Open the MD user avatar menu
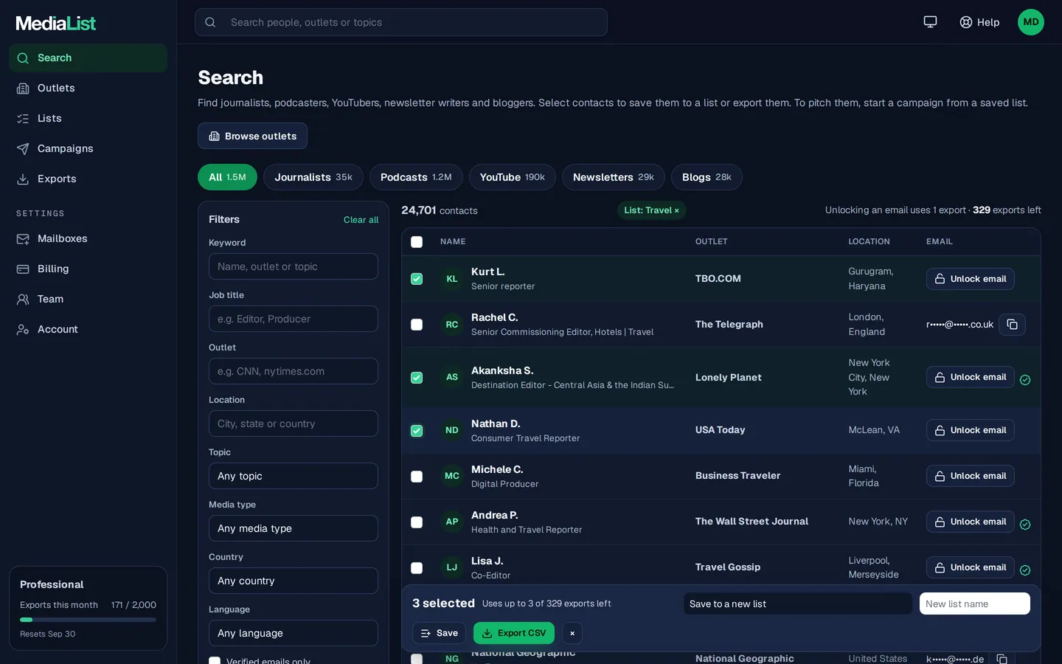Screen dimensions: 1062x664 [x=1031, y=22]
